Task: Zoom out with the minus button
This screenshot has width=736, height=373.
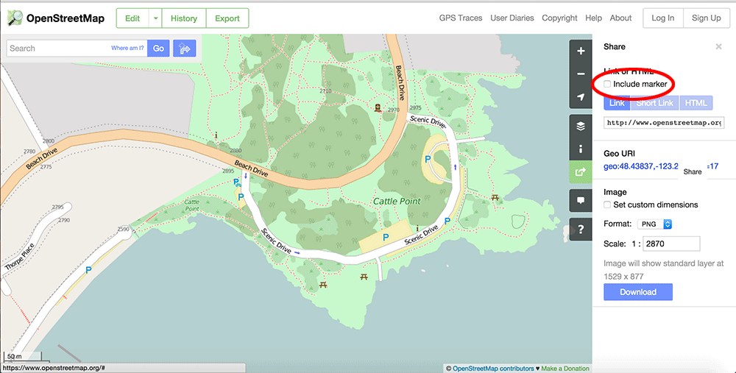Action: pyautogui.click(x=581, y=74)
